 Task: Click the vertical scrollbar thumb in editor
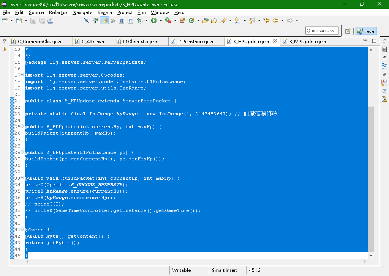point(371,179)
